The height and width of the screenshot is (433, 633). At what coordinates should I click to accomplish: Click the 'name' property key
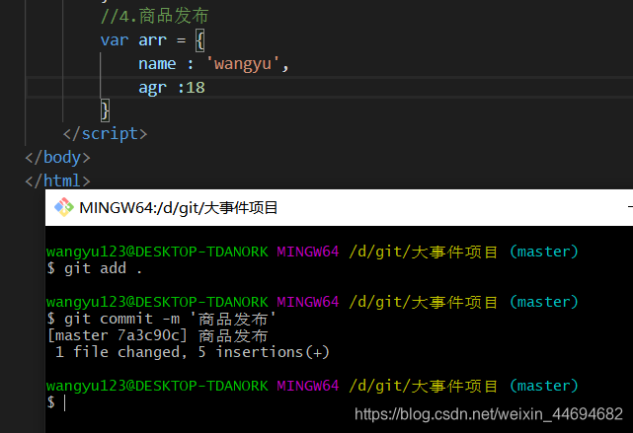click(157, 64)
